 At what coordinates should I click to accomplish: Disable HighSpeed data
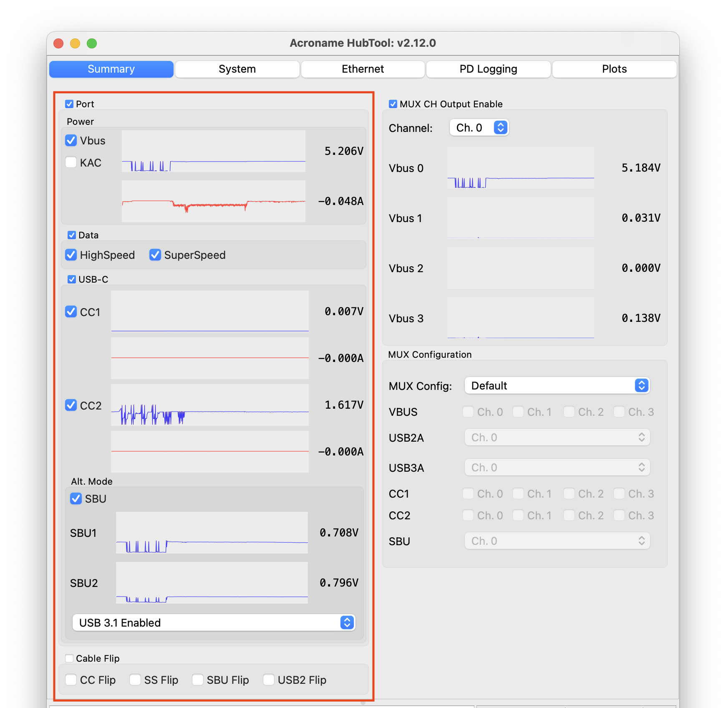71,255
